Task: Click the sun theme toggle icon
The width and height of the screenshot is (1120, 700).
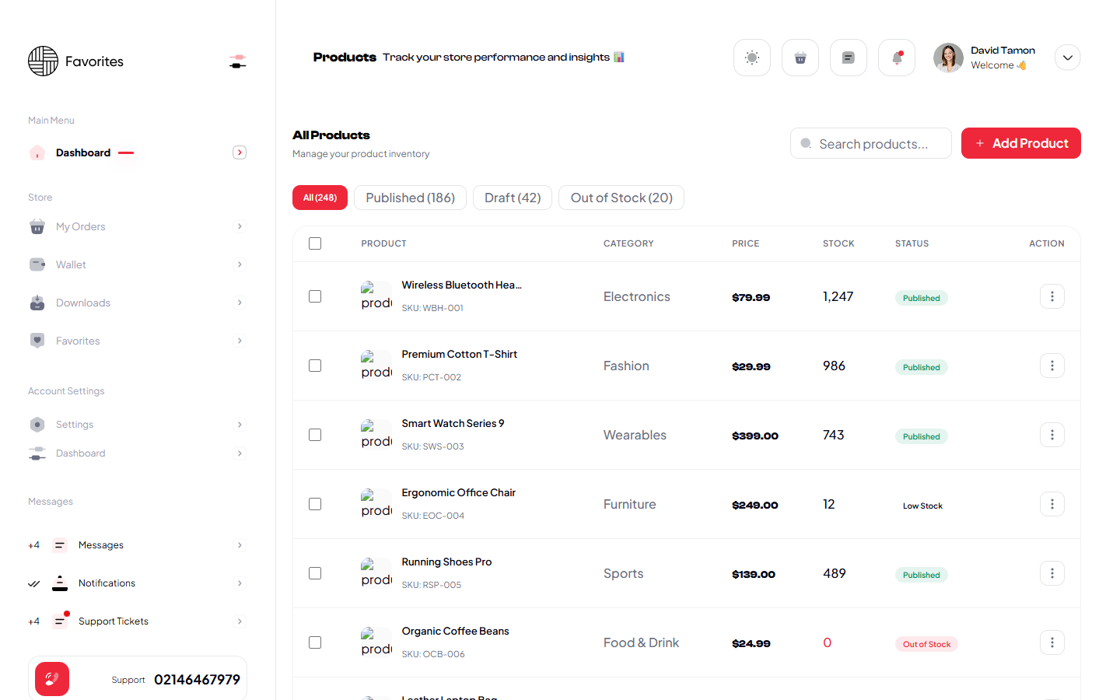Action: (x=751, y=58)
